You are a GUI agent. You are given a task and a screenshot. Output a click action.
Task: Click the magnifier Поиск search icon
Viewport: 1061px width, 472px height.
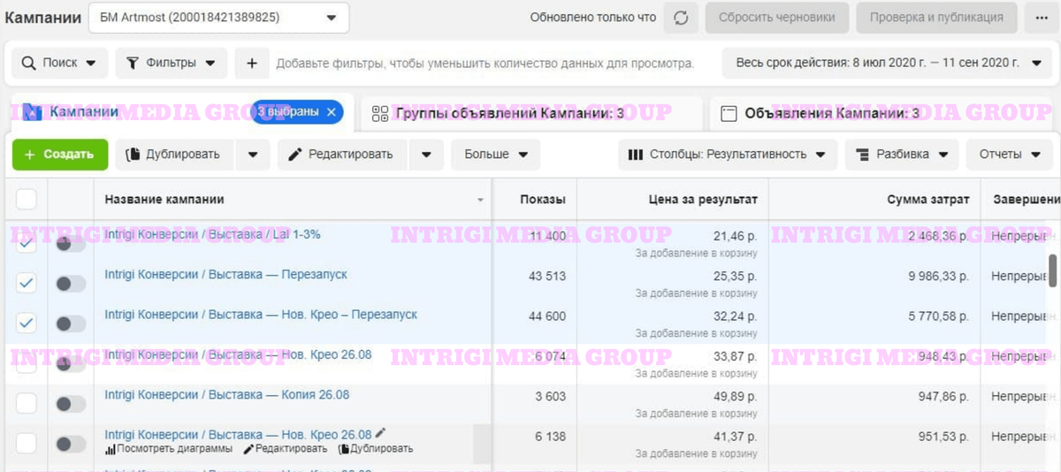29,64
